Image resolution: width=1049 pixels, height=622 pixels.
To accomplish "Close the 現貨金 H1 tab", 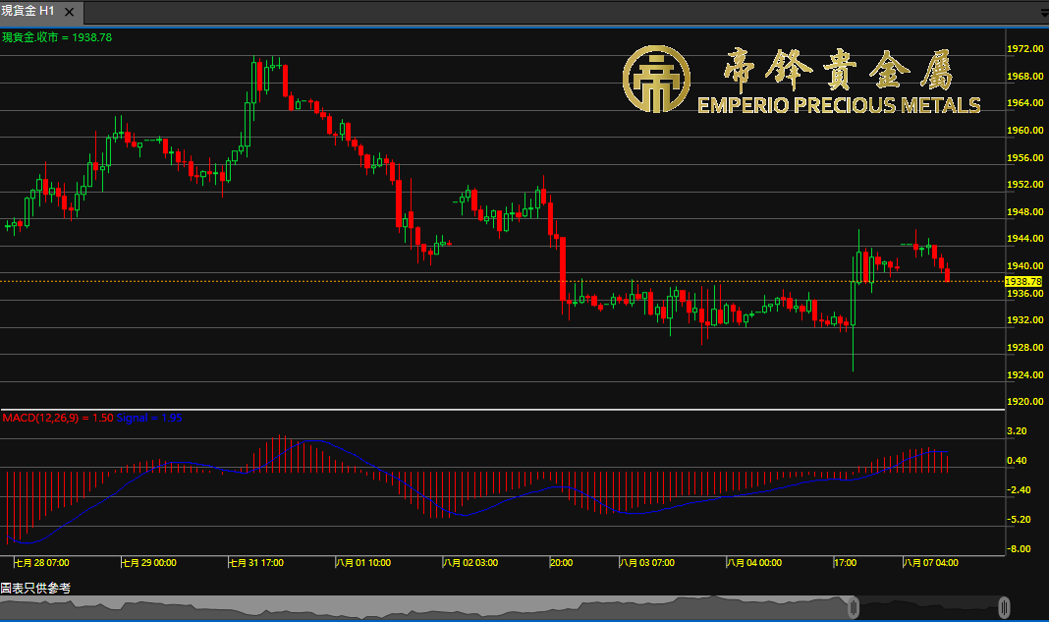I will coord(69,11).
